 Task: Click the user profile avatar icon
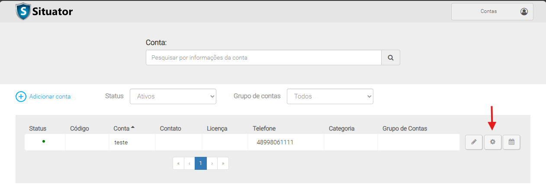point(524,12)
